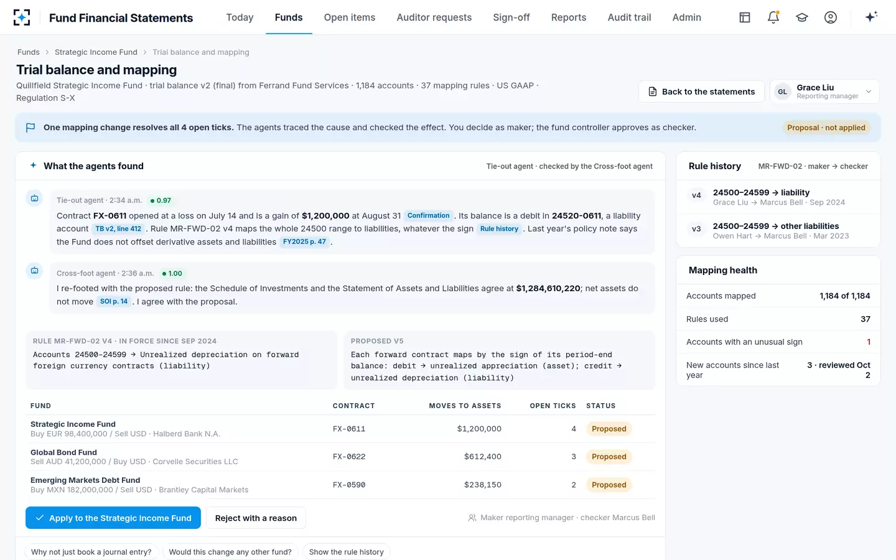Reject the proposal with a reason
Screen dimensions: 896x560
(256, 518)
